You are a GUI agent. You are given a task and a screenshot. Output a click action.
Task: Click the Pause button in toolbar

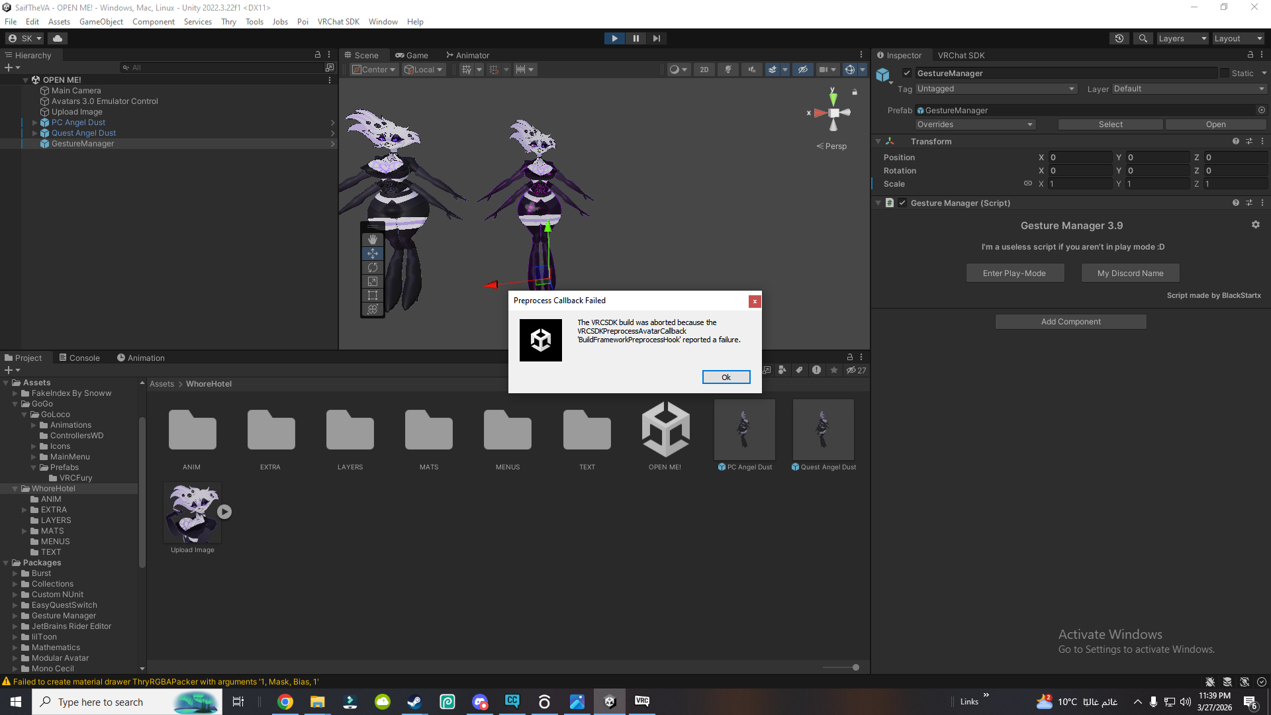tap(635, 38)
